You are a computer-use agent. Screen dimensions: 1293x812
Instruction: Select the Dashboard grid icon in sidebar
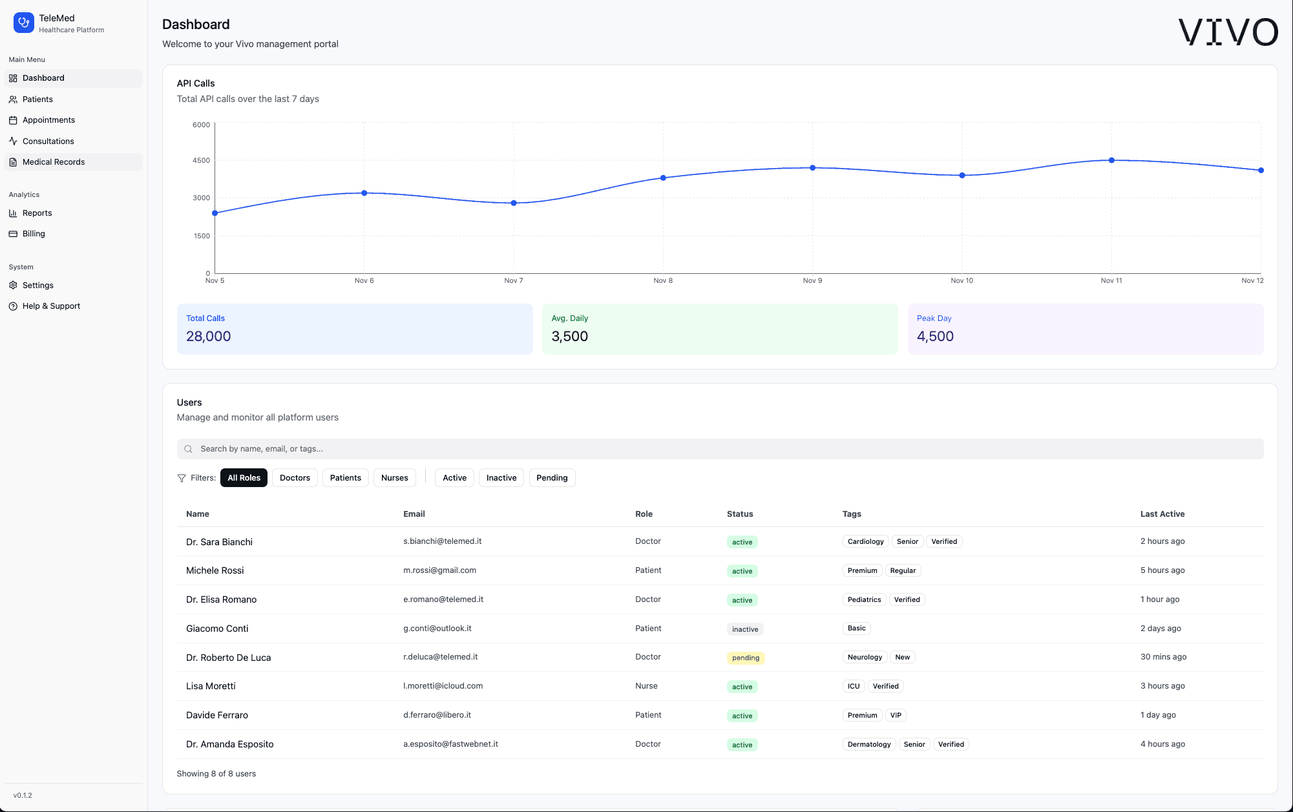(14, 78)
